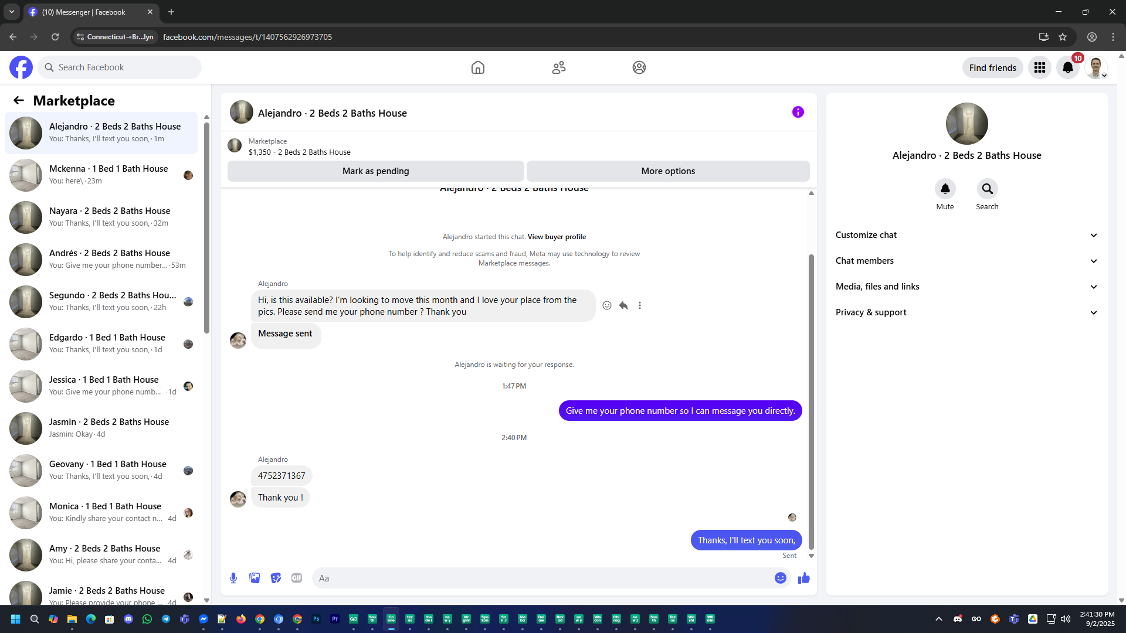Click the voice clip microphone icon
Image resolution: width=1126 pixels, height=633 pixels.
click(x=233, y=578)
